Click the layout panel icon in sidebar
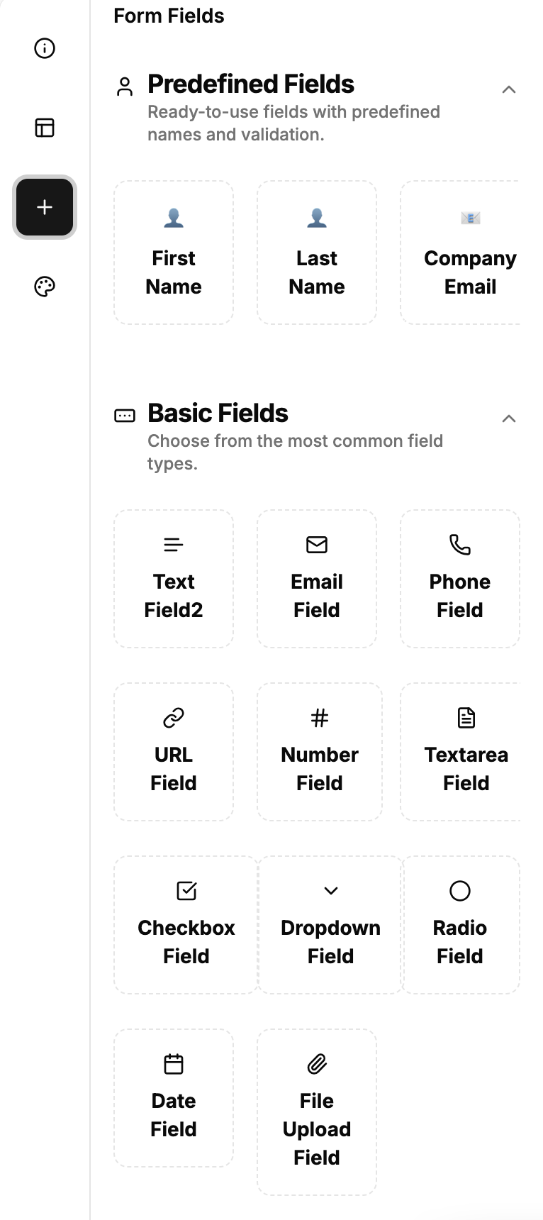Image resolution: width=543 pixels, height=1220 pixels. [x=45, y=128]
